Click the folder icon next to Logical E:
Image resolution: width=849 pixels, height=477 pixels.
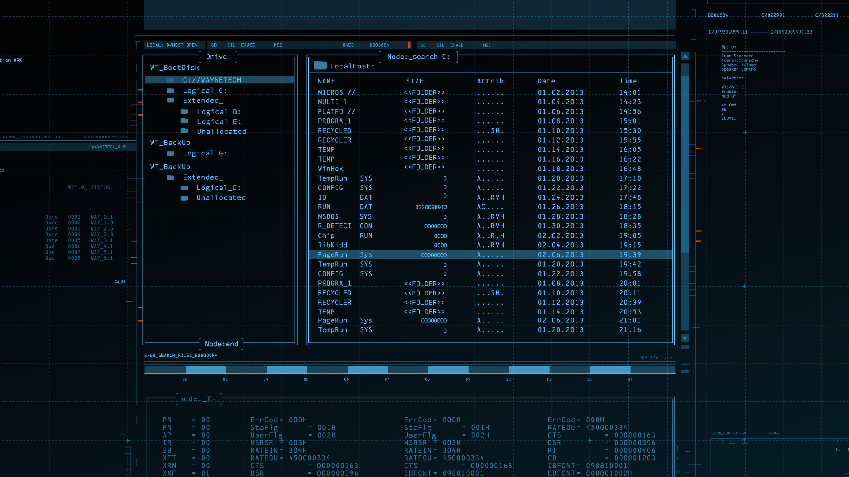tap(184, 121)
